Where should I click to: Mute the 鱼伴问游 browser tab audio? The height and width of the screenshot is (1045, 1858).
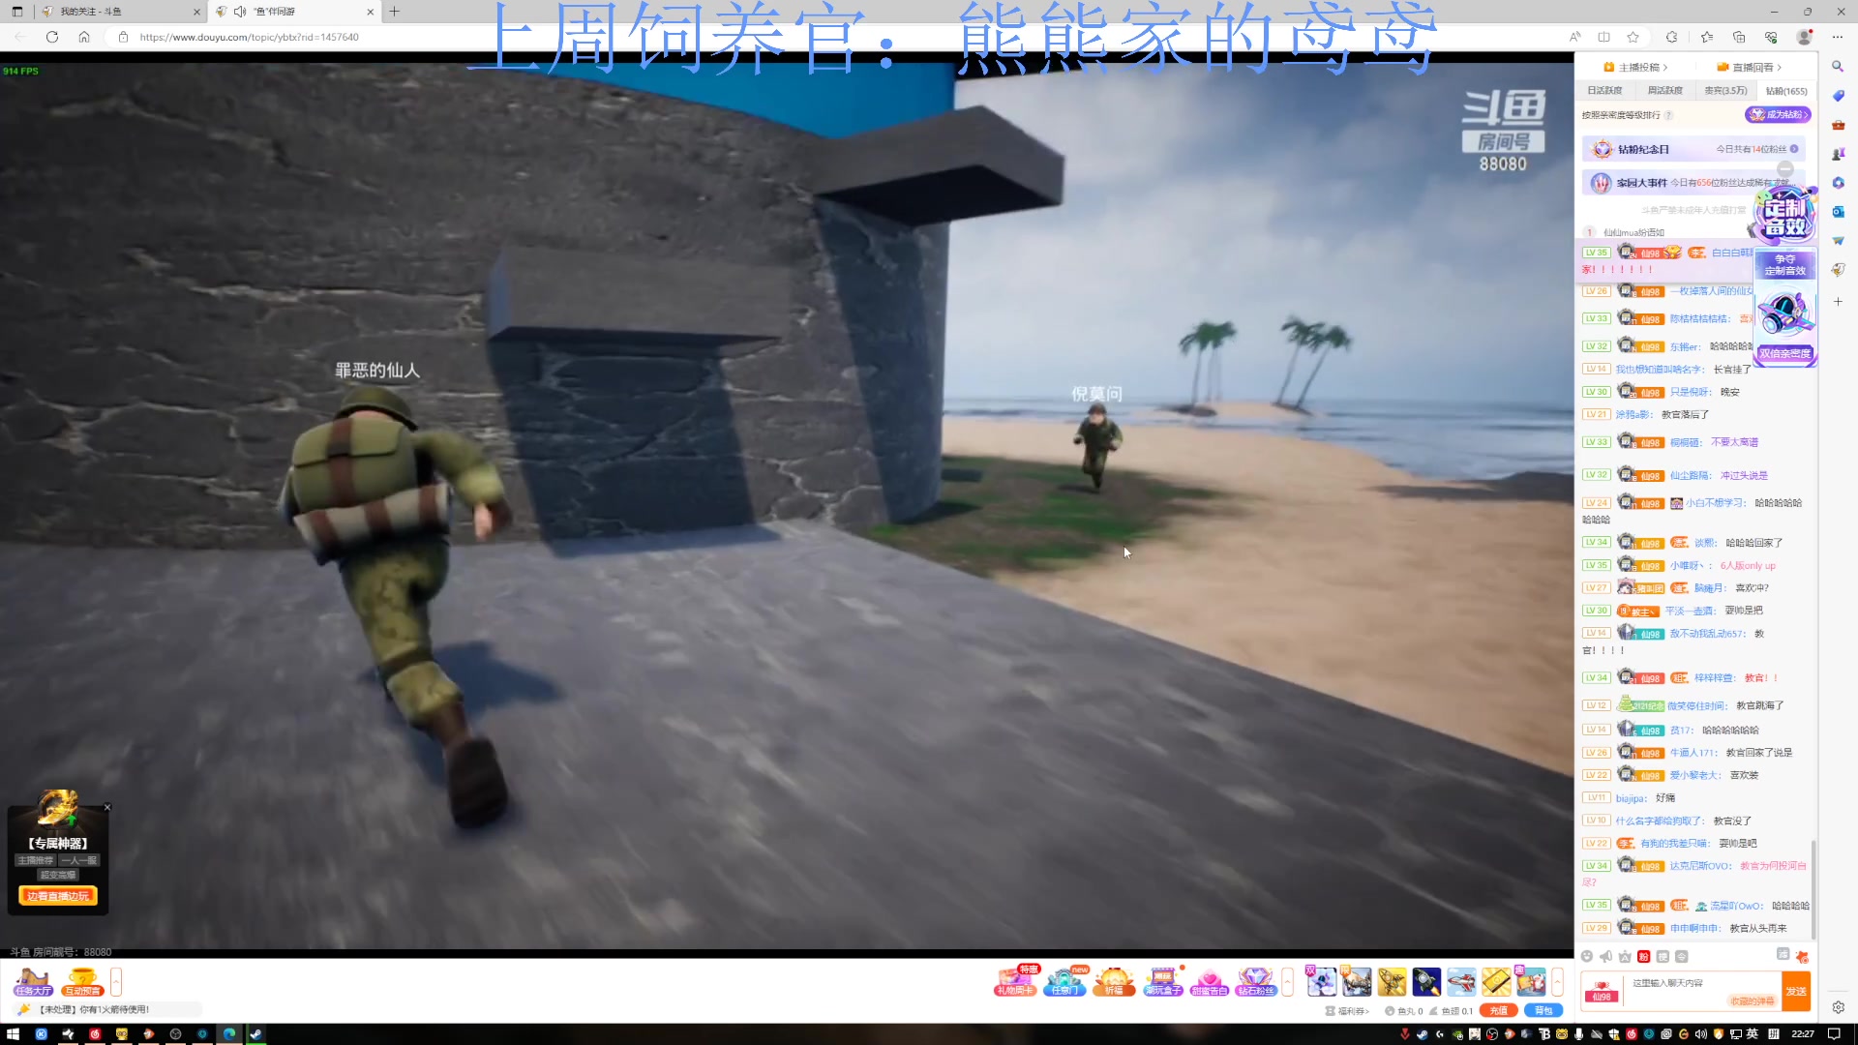[x=240, y=12]
